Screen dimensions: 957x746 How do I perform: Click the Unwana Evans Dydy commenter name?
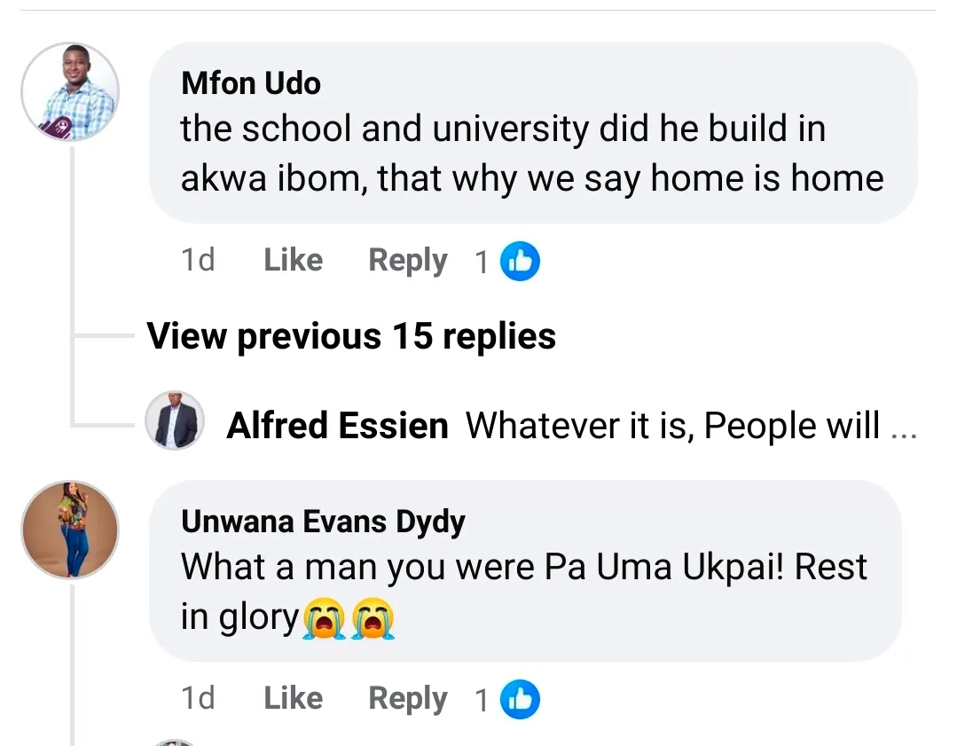(x=323, y=522)
